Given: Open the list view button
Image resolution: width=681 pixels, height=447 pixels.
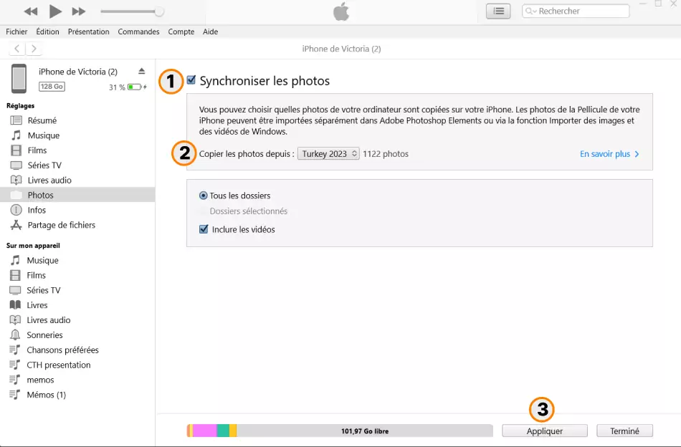Looking at the screenshot, I should click(x=498, y=11).
